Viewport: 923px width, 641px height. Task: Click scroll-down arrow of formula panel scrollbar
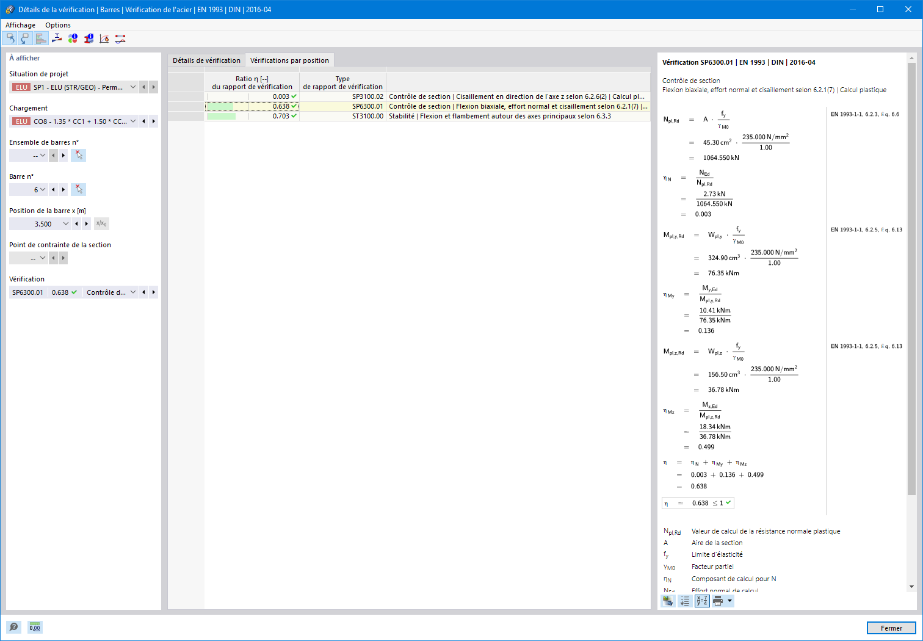tap(911, 587)
